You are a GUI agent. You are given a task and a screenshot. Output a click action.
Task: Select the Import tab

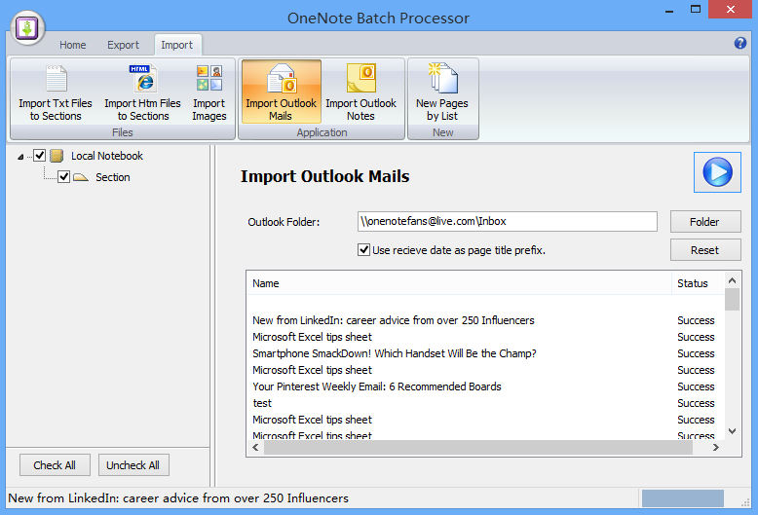click(177, 45)
